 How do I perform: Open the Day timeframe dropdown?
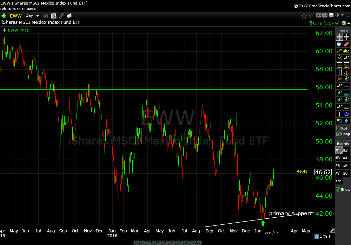[32, 16]
